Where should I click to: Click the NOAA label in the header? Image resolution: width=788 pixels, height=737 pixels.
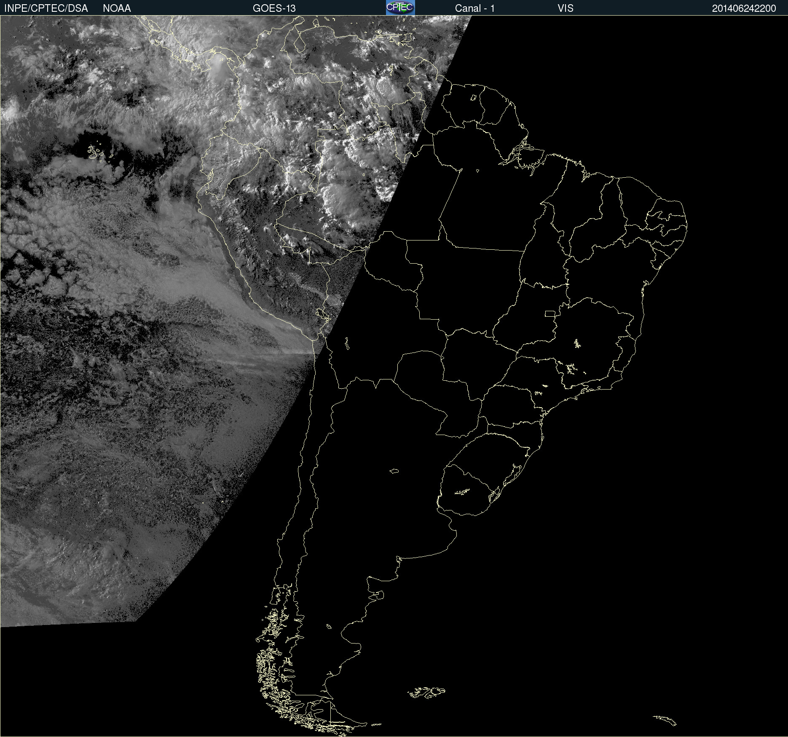[117, 8]
